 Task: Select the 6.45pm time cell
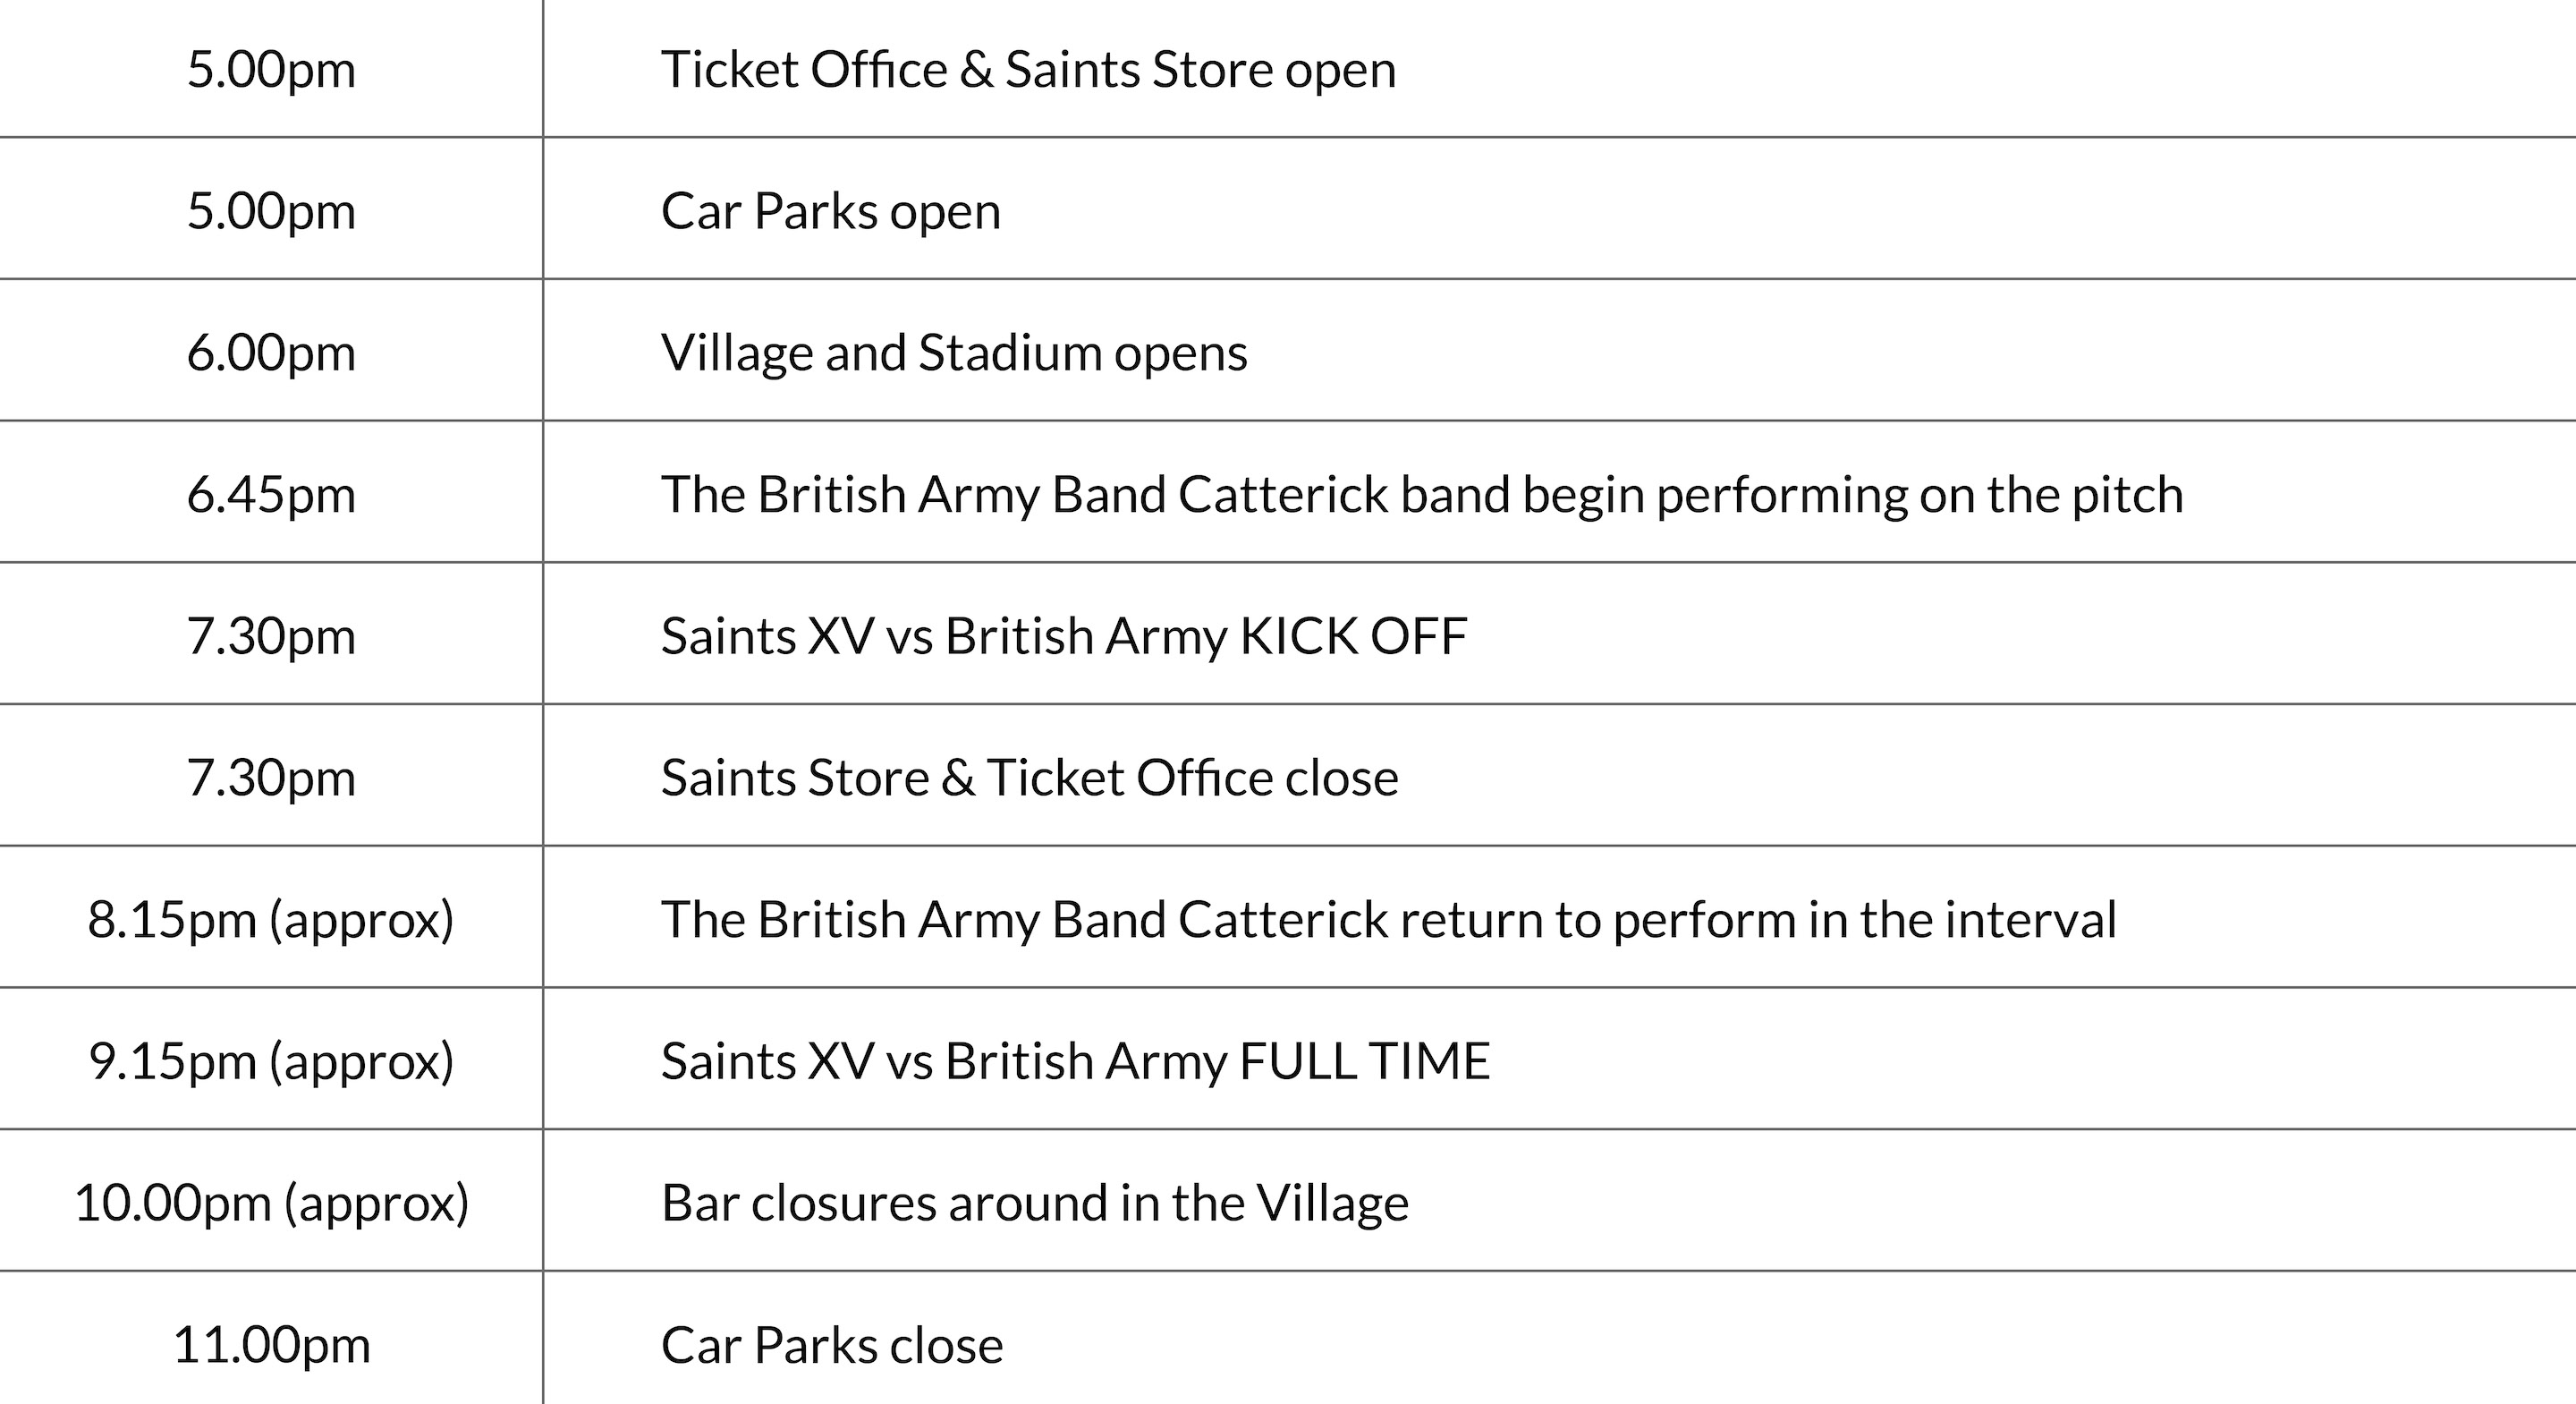point(271,494)
